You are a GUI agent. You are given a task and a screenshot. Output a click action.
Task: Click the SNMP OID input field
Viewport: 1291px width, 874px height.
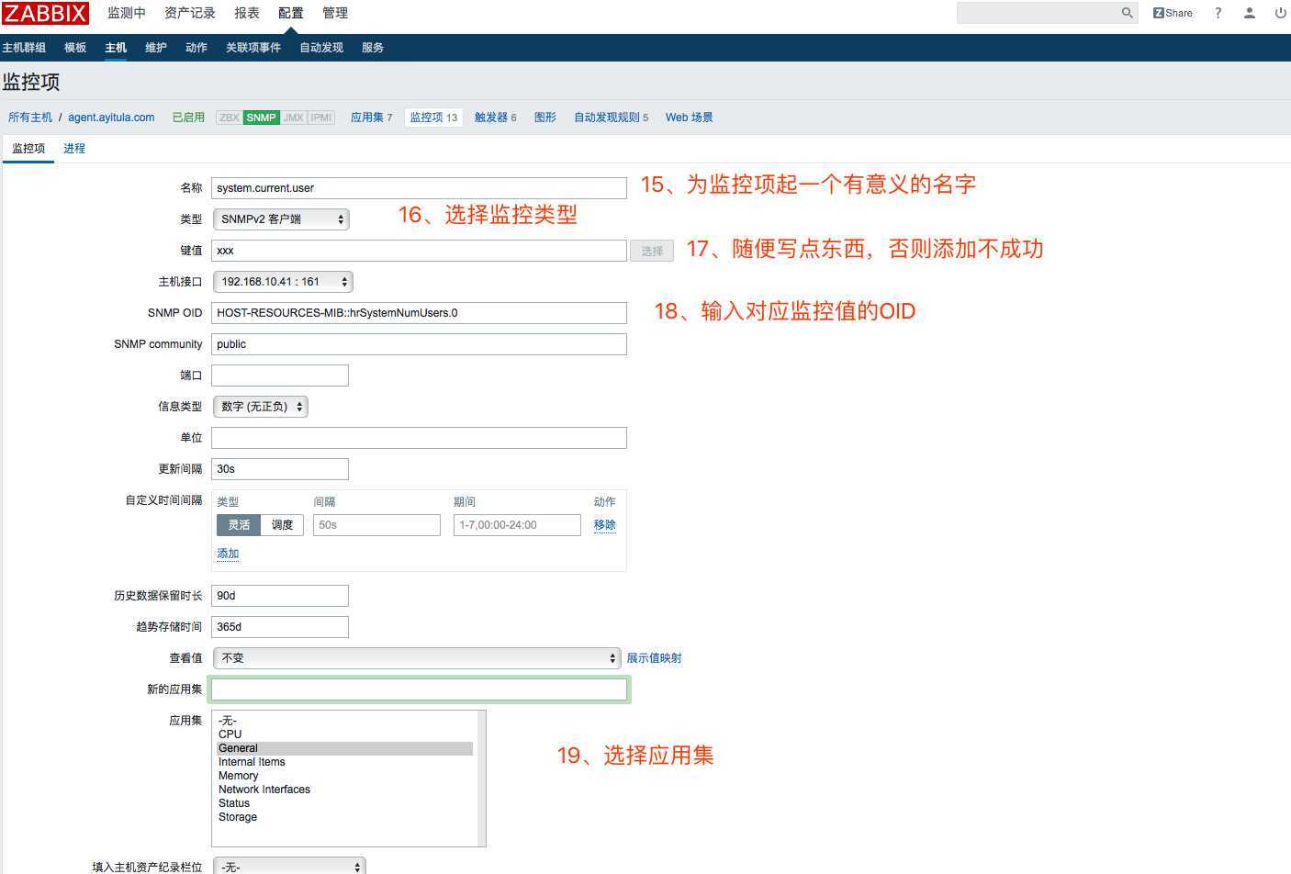coord(419,313)
